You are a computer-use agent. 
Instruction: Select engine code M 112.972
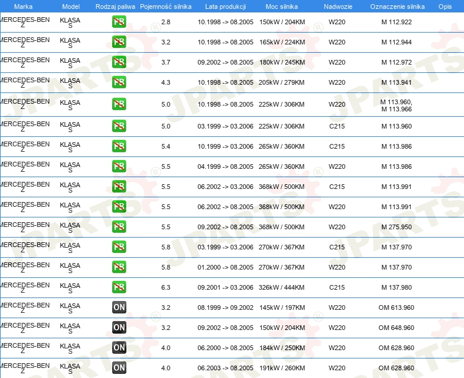(396, 62)
